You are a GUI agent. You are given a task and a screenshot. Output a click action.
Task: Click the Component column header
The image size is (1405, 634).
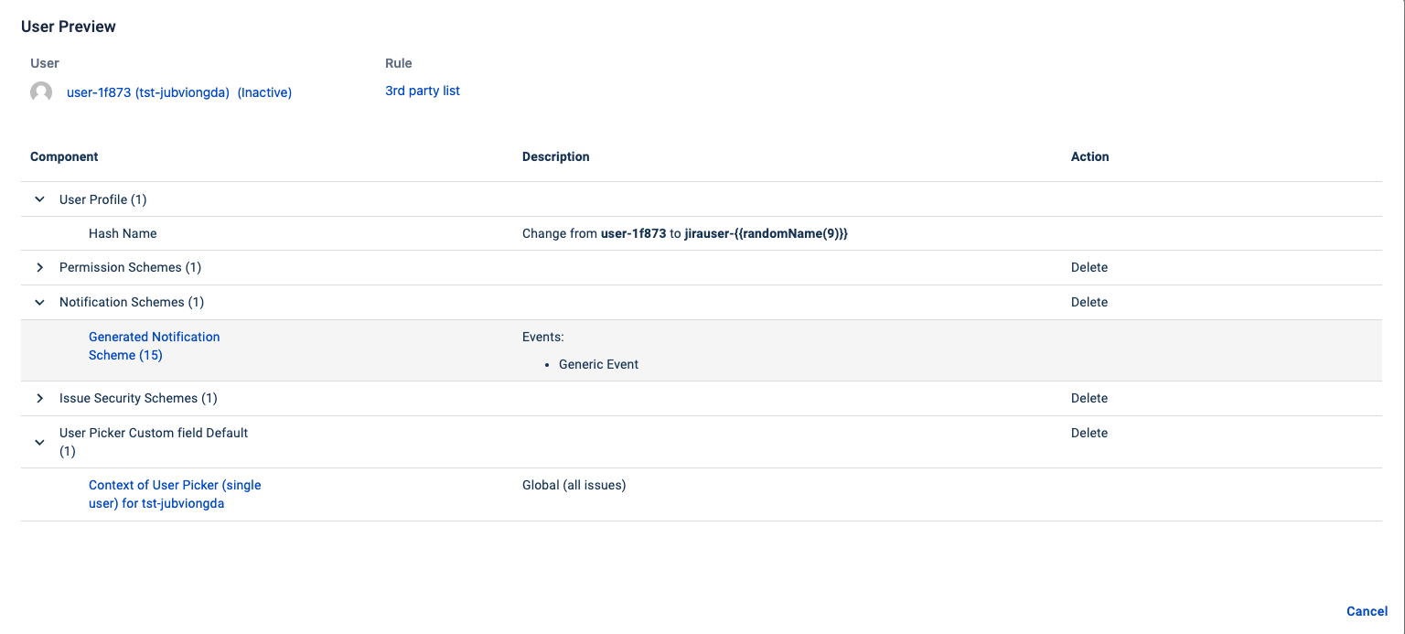pos(64,156)
